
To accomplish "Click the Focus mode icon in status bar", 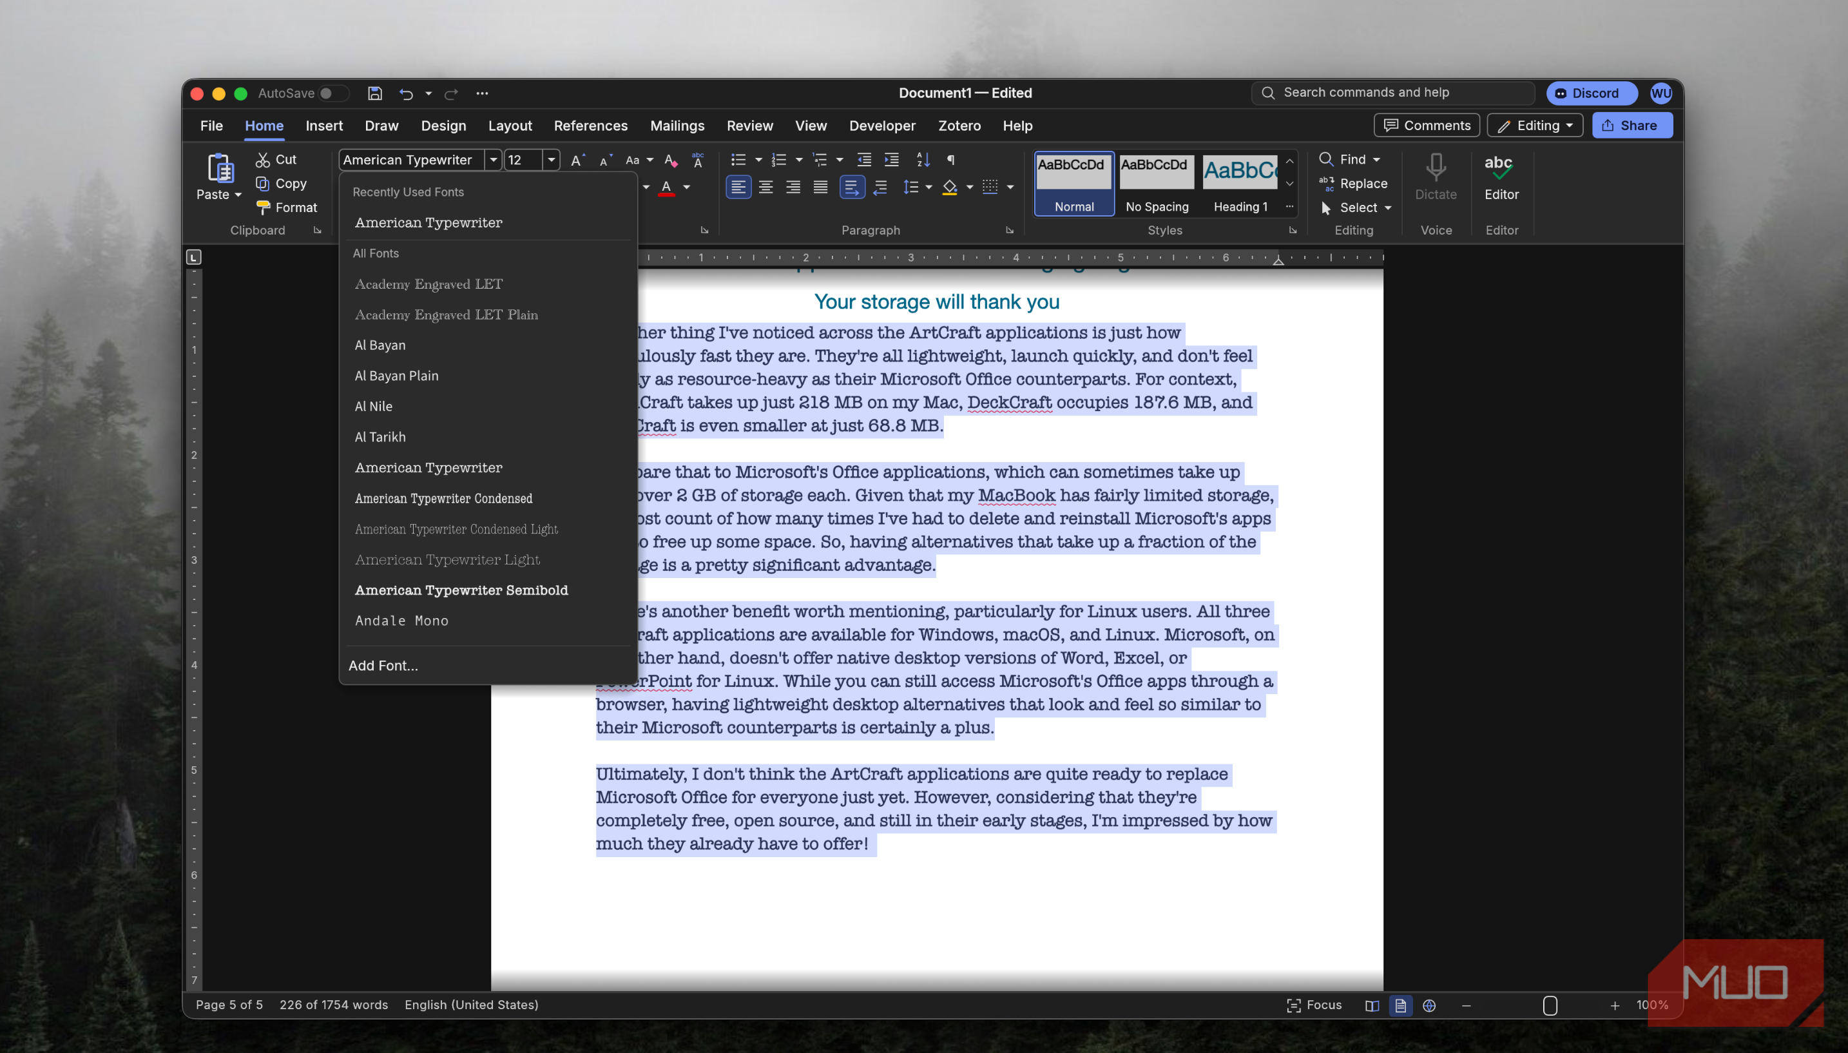I will click(x=1293, y=1005).
